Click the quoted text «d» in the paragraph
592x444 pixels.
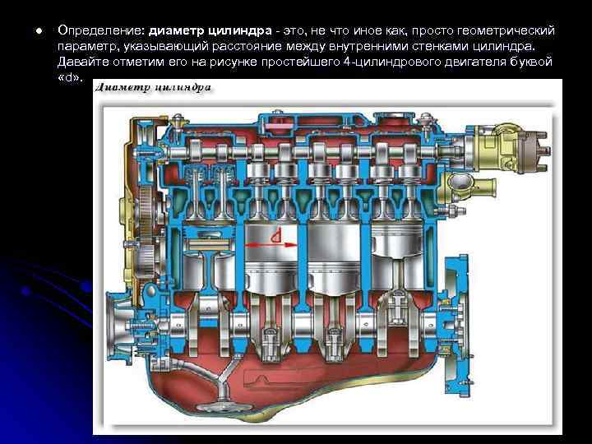click(x=69, y=77)
